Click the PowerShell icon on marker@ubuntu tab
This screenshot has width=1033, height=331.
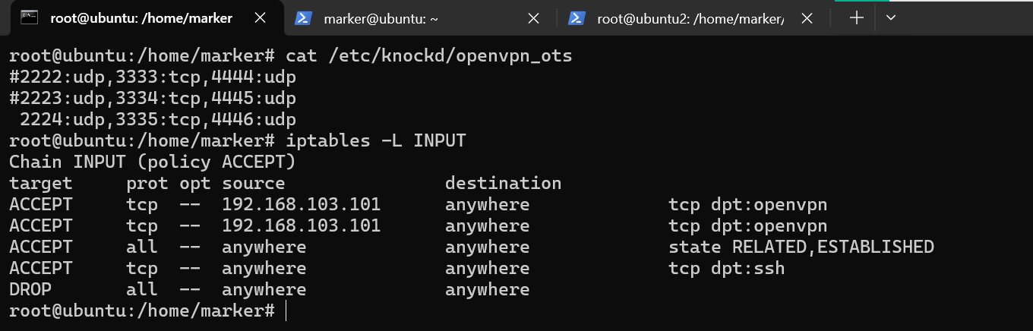coord(305,18)
